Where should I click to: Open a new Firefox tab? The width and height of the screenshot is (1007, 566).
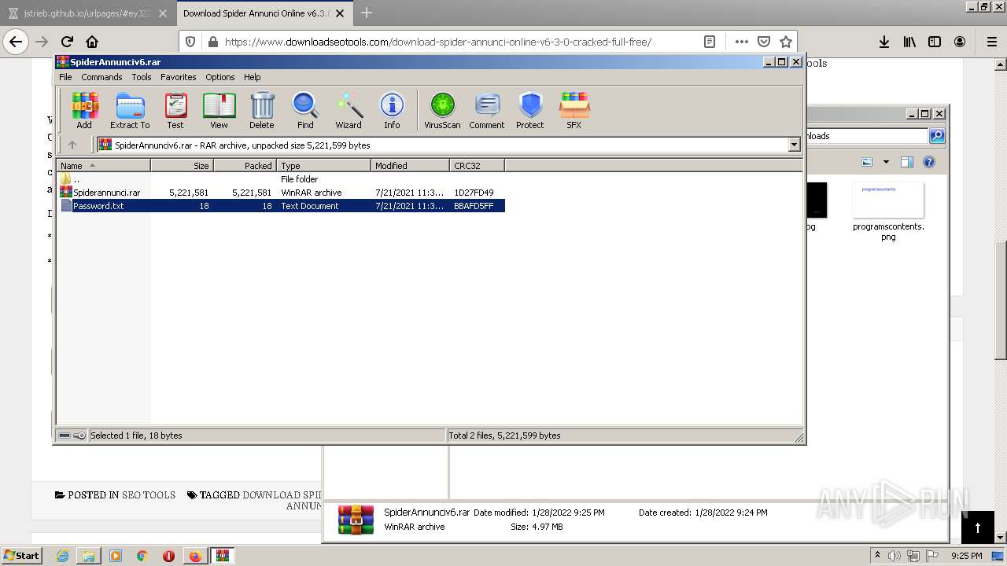367,13
